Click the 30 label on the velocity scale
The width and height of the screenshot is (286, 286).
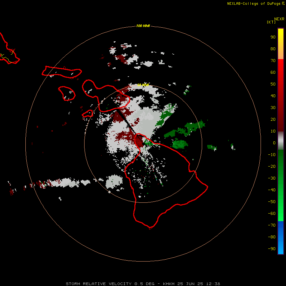pyautogui.click(x=273, y=108)
